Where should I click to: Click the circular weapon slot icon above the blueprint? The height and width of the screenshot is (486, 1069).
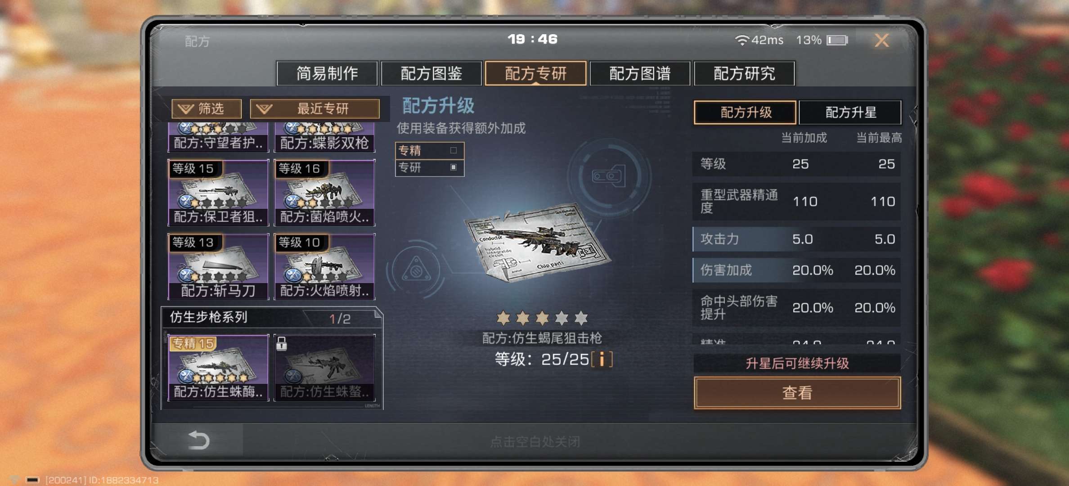[609, 176]
